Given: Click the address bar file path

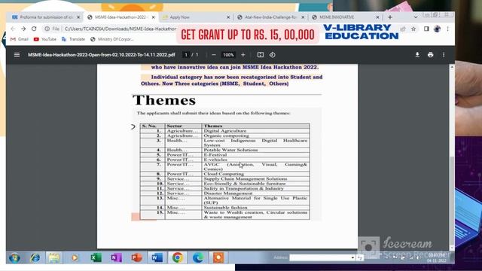Looking at the screenshot, I should pyautogui.click(x=120, y=29).
